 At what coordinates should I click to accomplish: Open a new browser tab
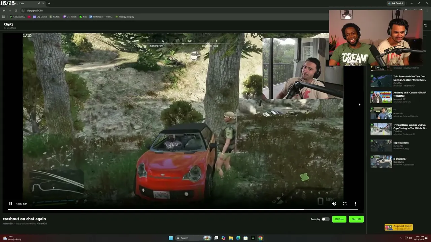click(x=49, y=3)
